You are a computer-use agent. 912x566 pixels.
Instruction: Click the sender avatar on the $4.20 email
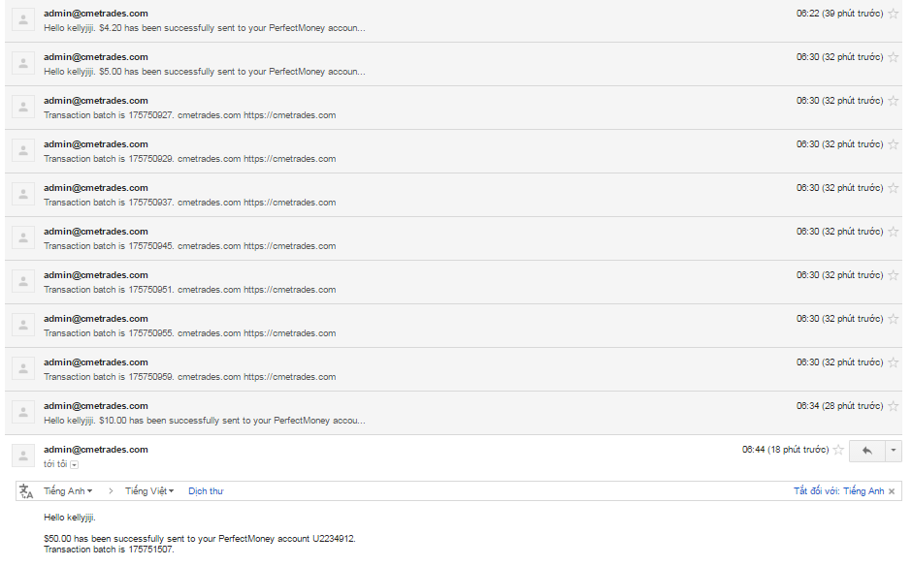(23, 20)
